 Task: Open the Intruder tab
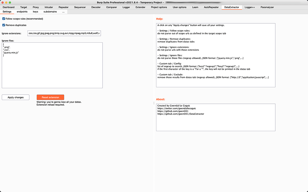(x=49, y=7)
